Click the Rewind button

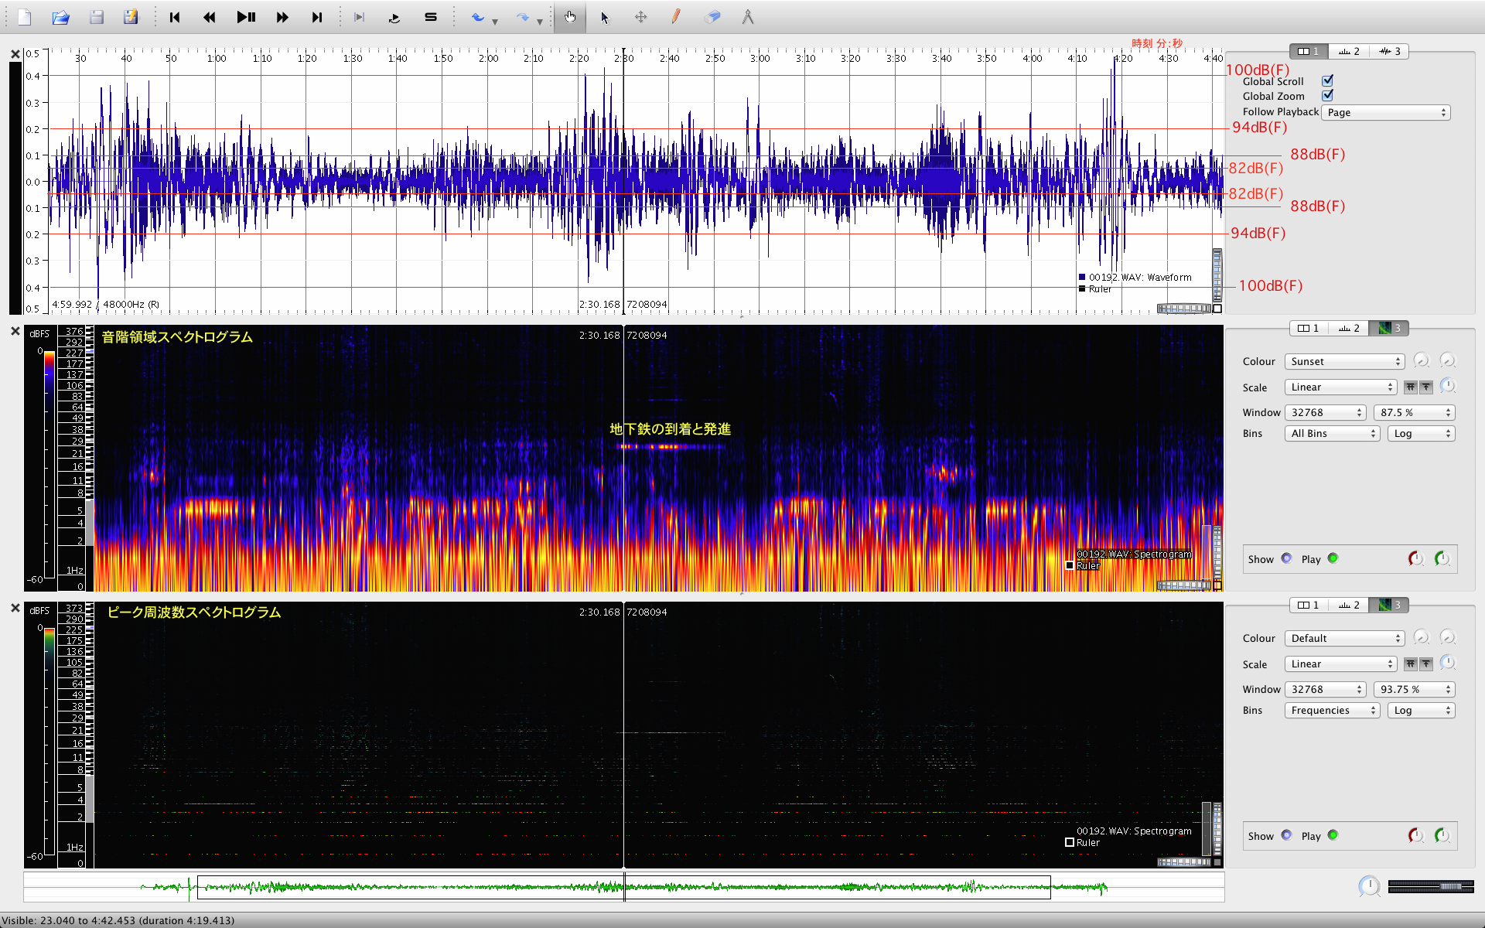(209, 17)
